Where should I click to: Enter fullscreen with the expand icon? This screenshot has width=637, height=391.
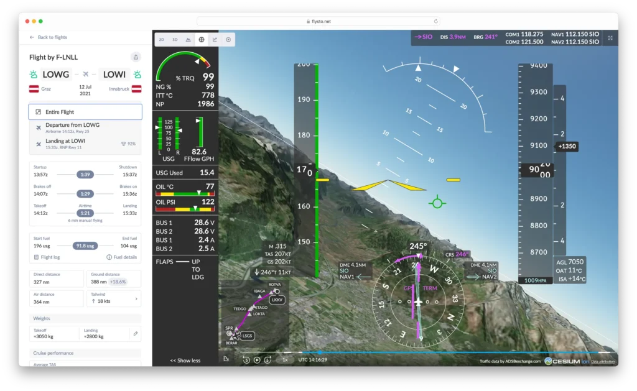pos(610,38)
